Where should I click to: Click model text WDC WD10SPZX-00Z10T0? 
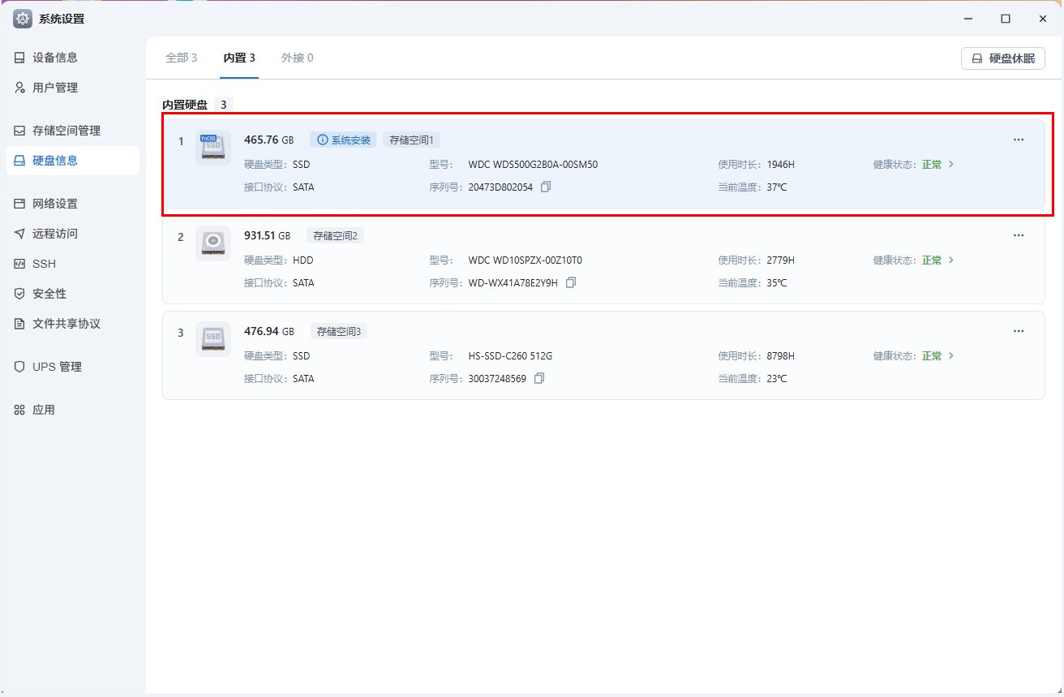[x=526, y=260]
